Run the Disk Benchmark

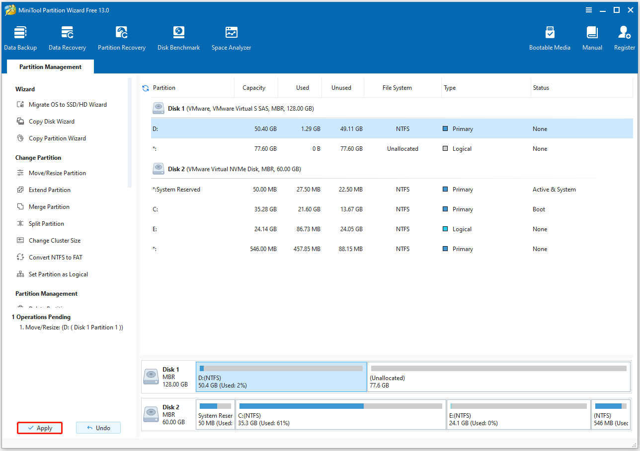click(x=178, y=37)
